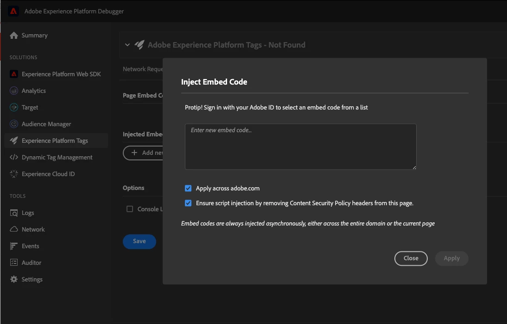Viewport: 507px width, 324px height.
Task: Click the Auditor checklist icon
Action: point(13,263)
